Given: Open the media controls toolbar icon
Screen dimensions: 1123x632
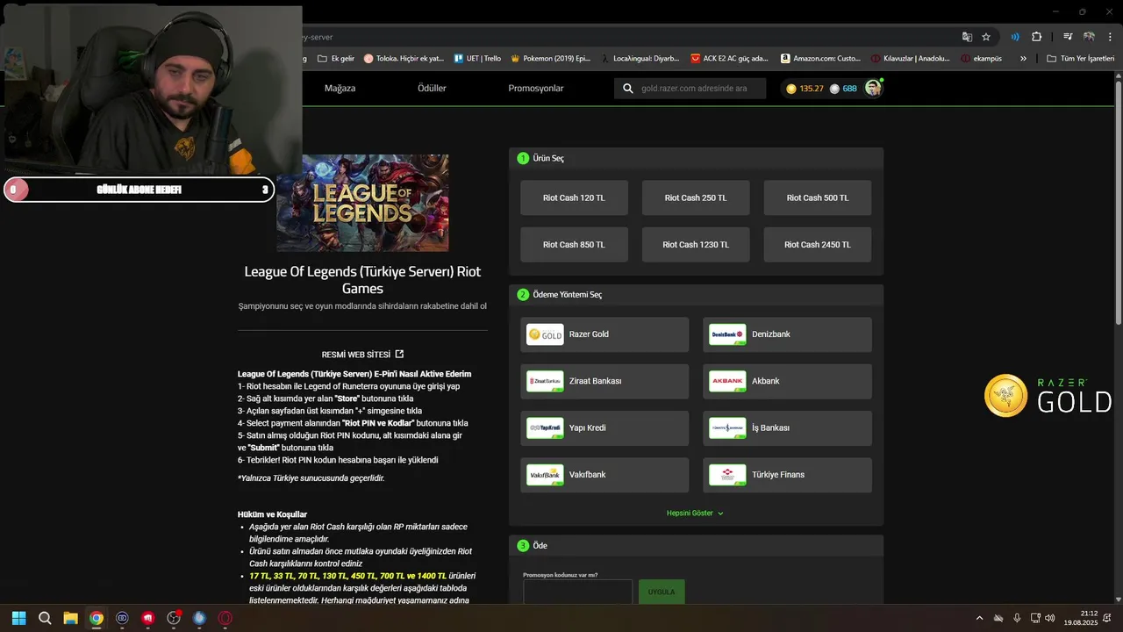Looking at the screenshot, I should (x=1068, y=37).
